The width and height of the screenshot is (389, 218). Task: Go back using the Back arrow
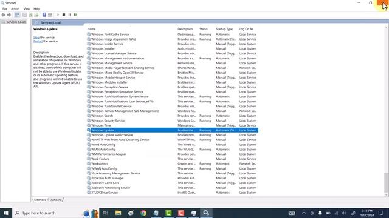[x=3, y=15]
